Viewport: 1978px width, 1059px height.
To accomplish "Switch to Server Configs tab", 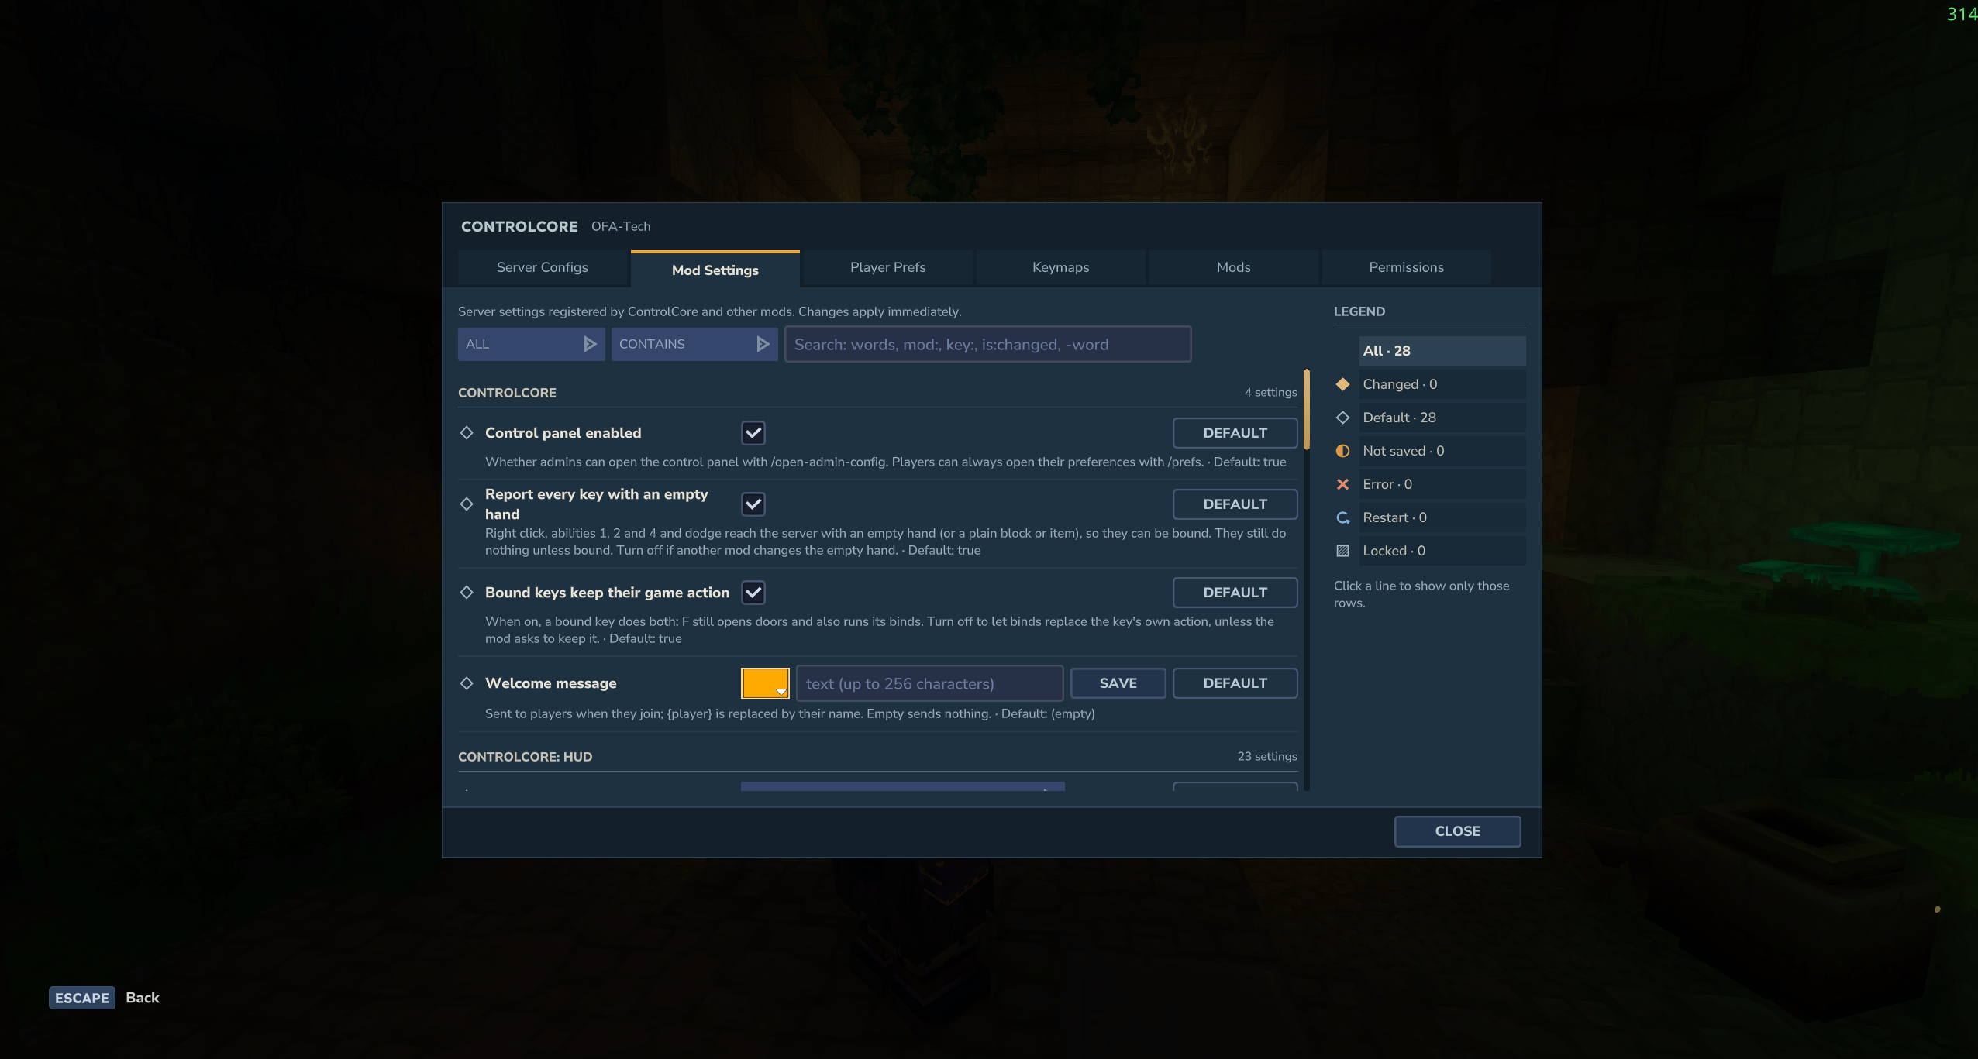I will [543, 267].
